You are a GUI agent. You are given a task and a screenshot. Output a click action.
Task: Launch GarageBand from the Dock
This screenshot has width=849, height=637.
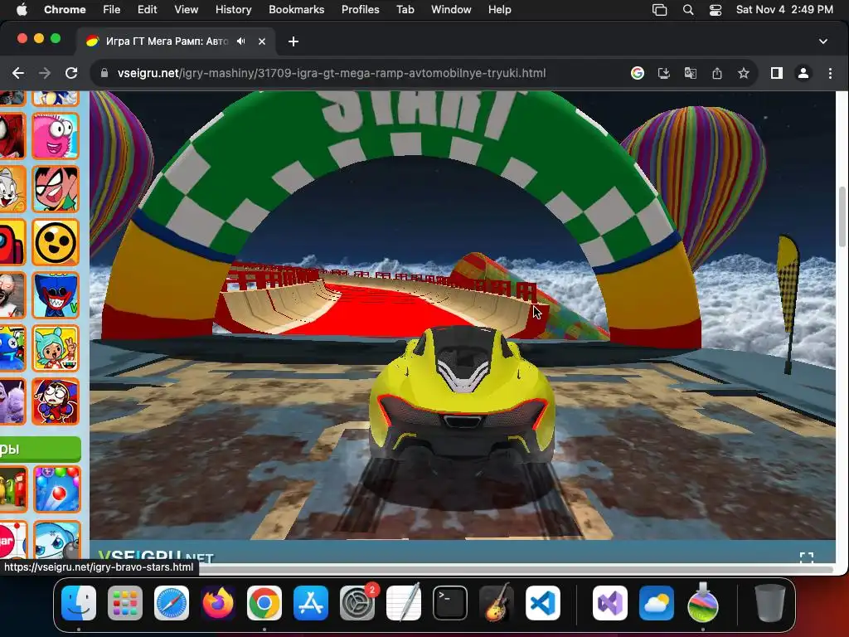point(497,603)
